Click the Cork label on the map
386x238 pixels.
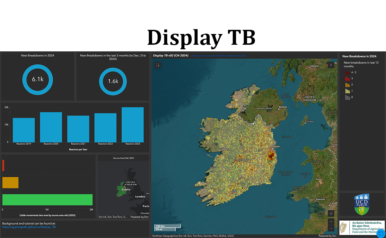(x=234, y=191)
